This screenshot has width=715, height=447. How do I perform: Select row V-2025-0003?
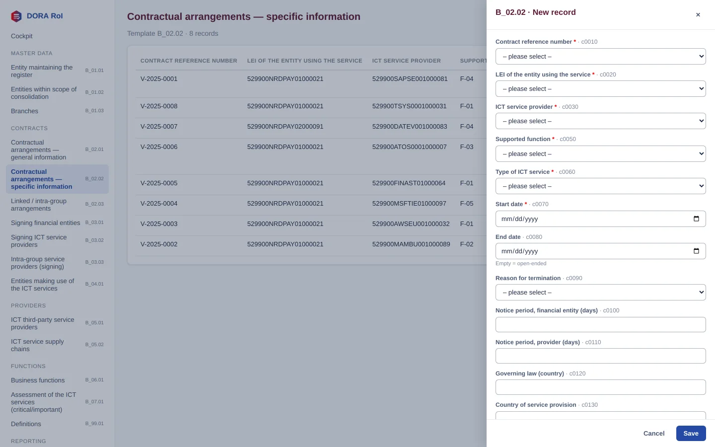(x=311, y=225)
